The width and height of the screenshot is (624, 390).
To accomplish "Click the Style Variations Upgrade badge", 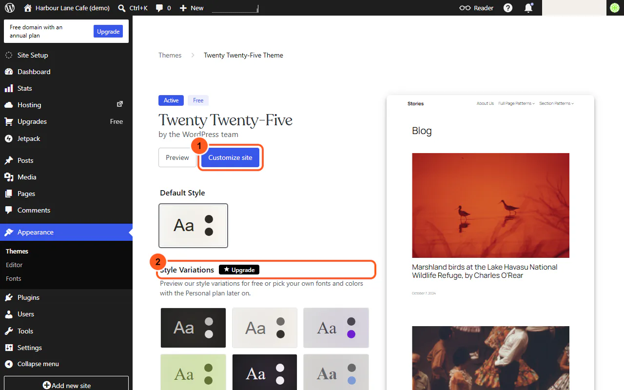I will pyautogui.click(x=239, y=270).
